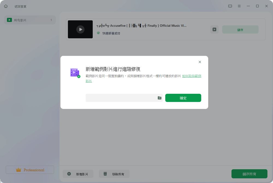Browse files with the folder icon

click(159, 98)
